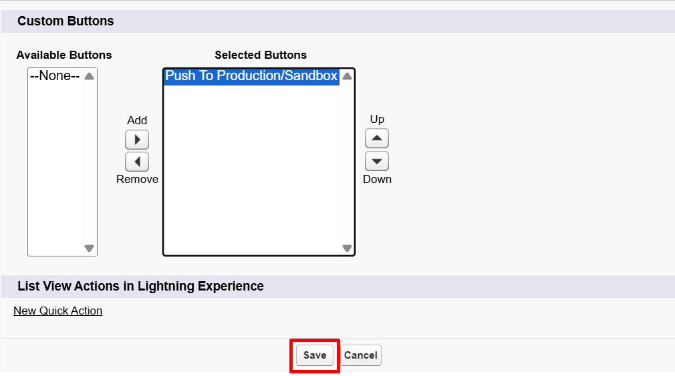Click the Custom Buttons section header
Viewport: 675px width, 376px height.
click(65, 21)
